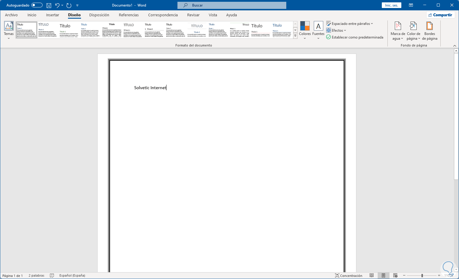Click the Español (España) language indicator

pos(72,275)
